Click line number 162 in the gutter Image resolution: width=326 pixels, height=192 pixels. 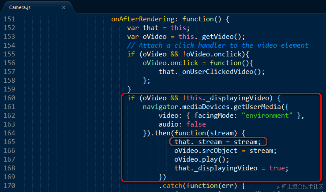point(9,115)
